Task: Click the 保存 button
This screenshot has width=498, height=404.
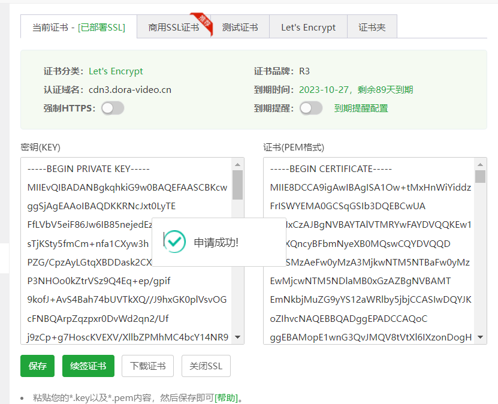Action: point(37,366)
